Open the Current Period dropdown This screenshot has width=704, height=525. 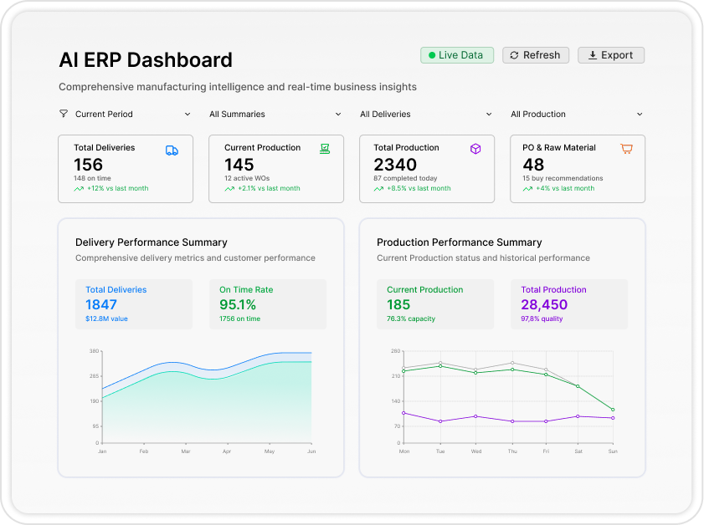tap(126, 114)
